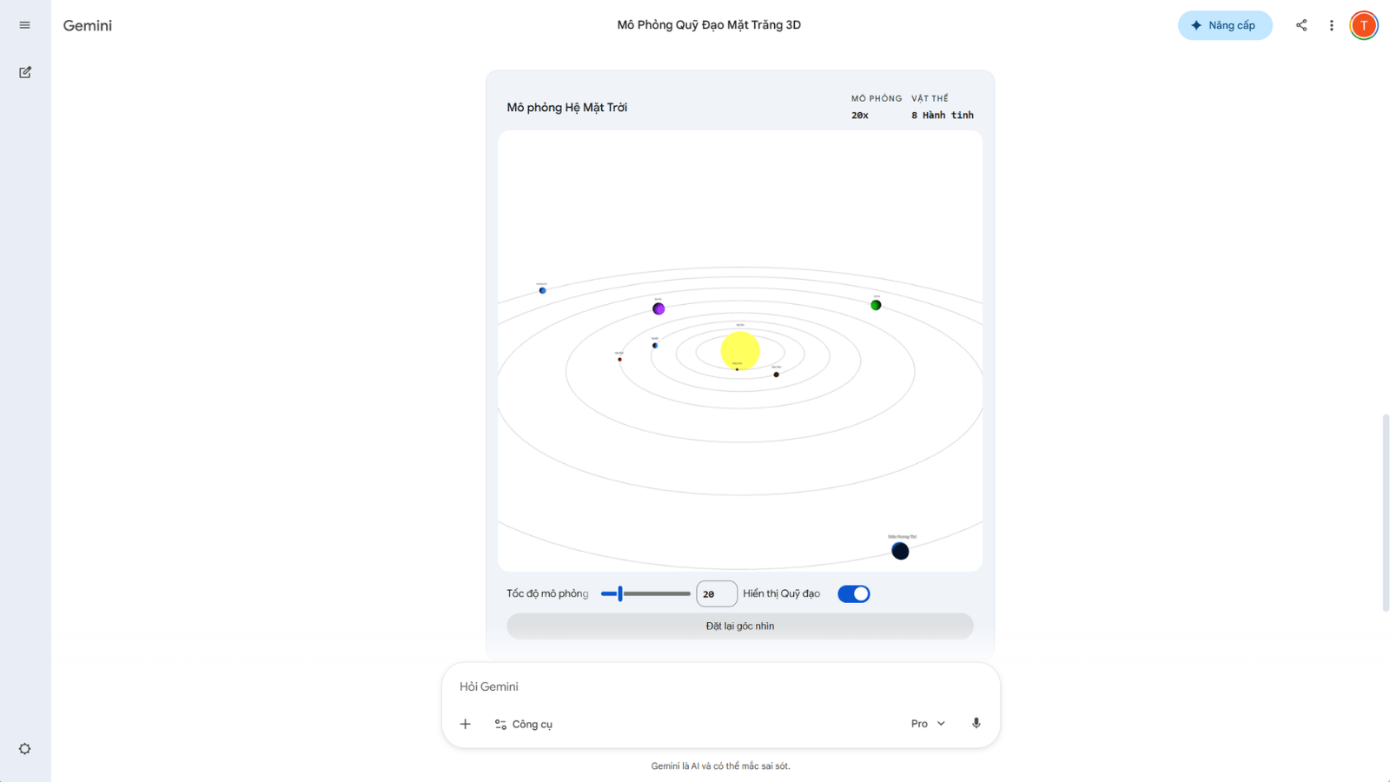Start a new chat with compose icon
Viewport: 1390px width, 782px height.
pyautogui.click(x=25, y=72)
